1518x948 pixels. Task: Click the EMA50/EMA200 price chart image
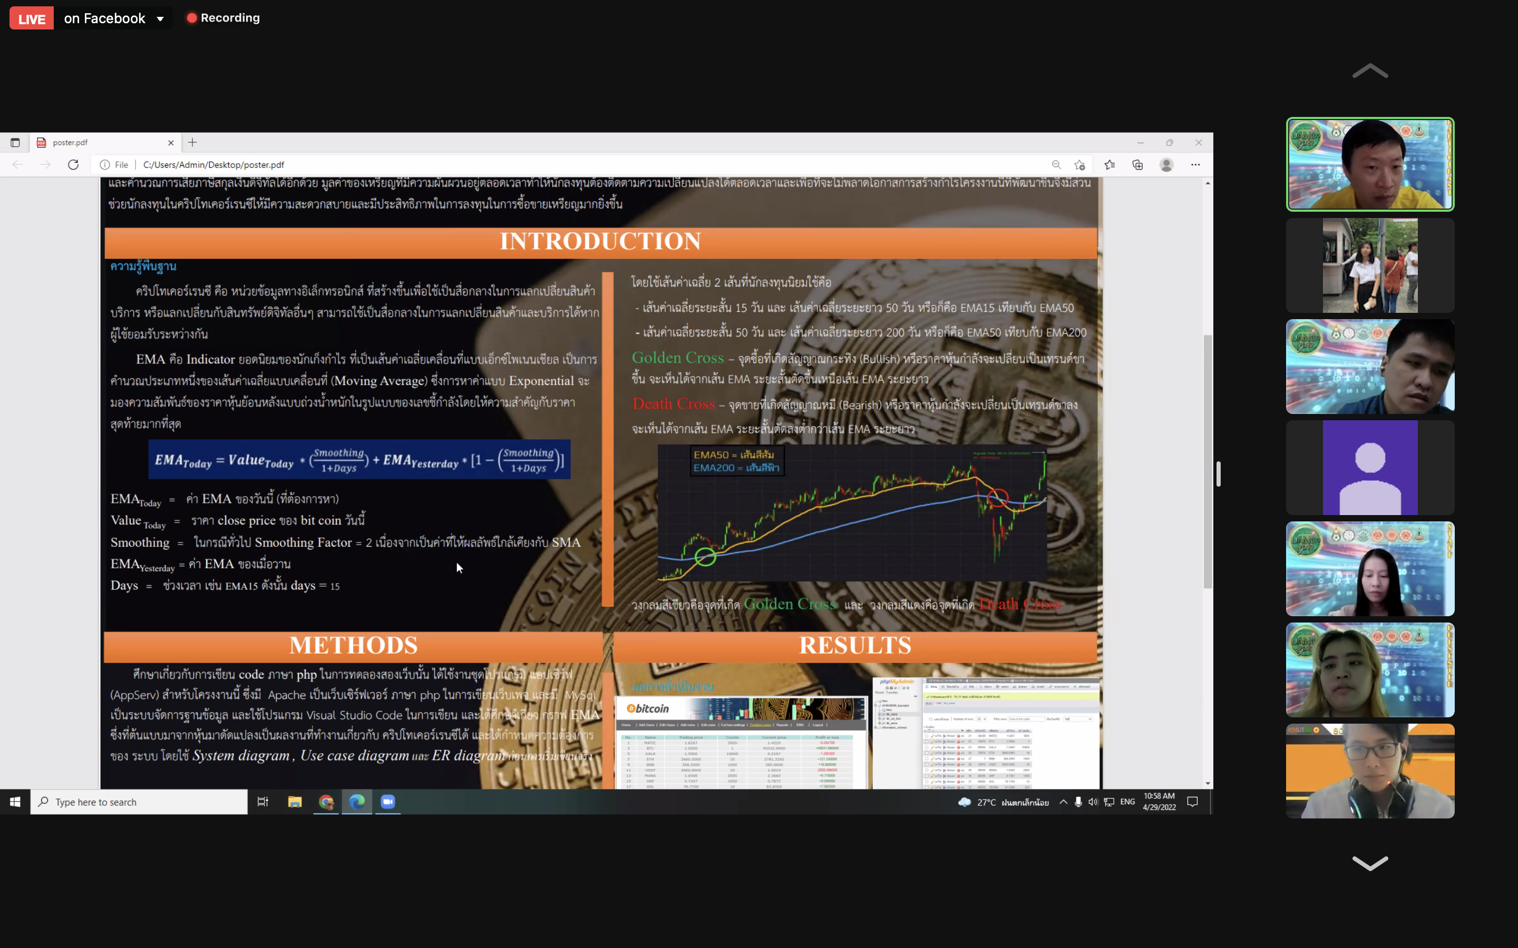point(852,513)
